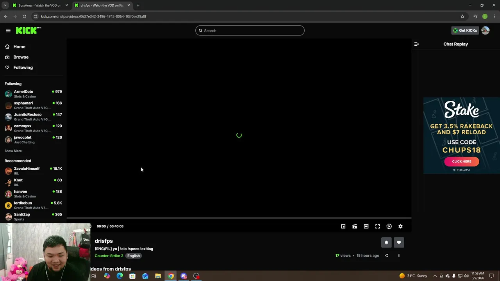Viewport: 500px width, 281px height.
Task: Open Outlook from taskbar
Action: [145, 276]
